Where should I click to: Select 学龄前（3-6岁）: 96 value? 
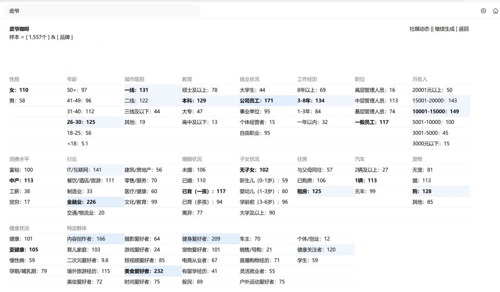(x=264, y=202)
